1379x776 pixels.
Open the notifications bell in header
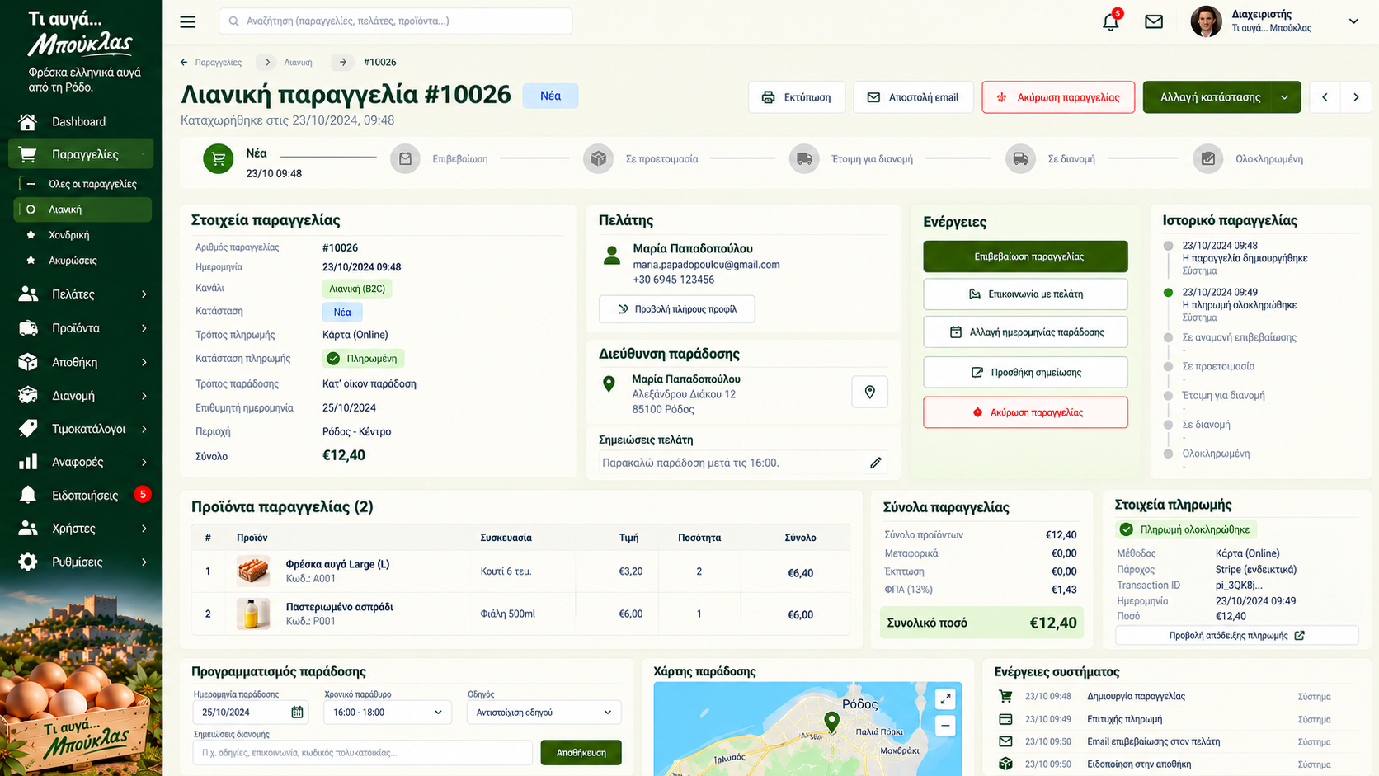(1111, 21)
